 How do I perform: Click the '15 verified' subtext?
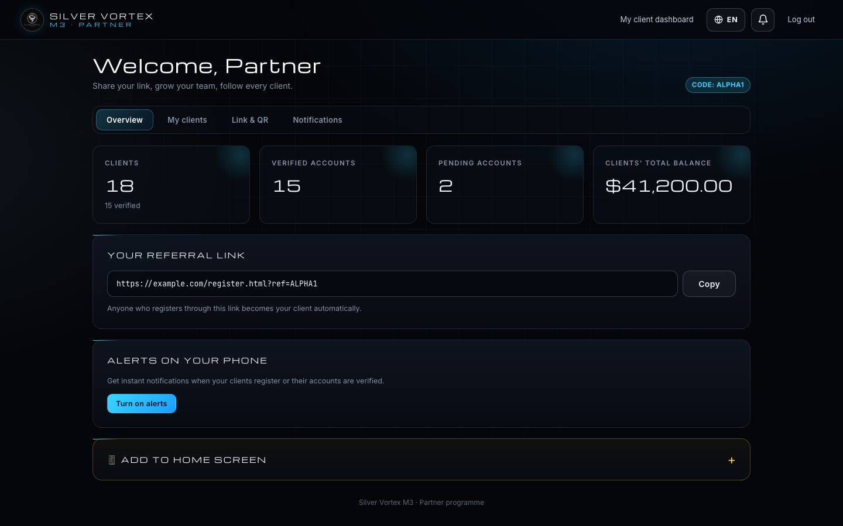coord(122,206)
